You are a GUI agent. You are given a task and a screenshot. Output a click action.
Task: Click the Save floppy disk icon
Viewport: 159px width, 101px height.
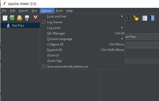[27, 18]
